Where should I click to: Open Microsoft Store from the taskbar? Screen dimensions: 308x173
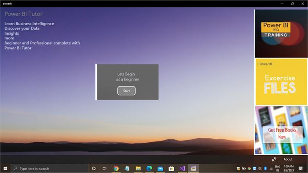click(x=171, y=168)
